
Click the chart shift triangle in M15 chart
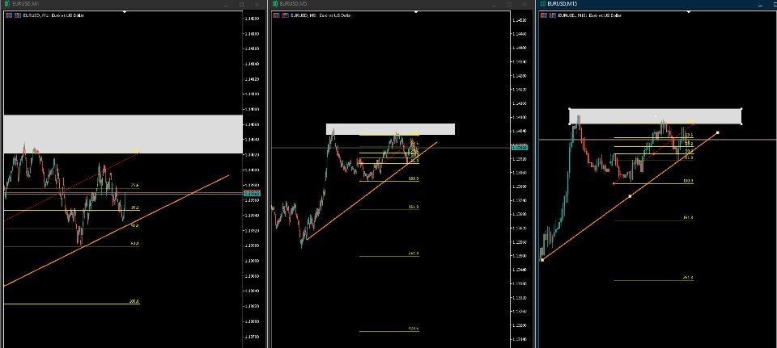tap(688, 12)
